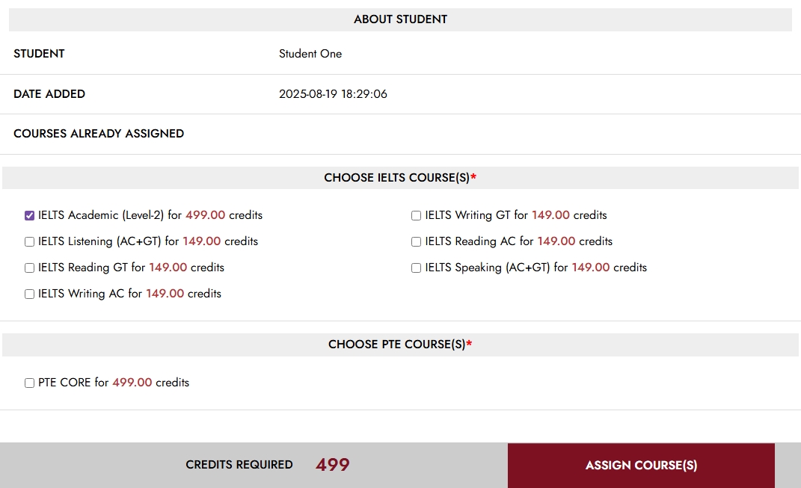The image size is (801, 488).
Task: Enable the IELTS Speaking (AC+GT) checkbox
Action: point(416,268)
